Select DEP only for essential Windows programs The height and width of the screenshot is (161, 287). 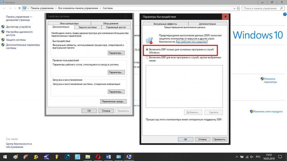(x=147, y=49)
